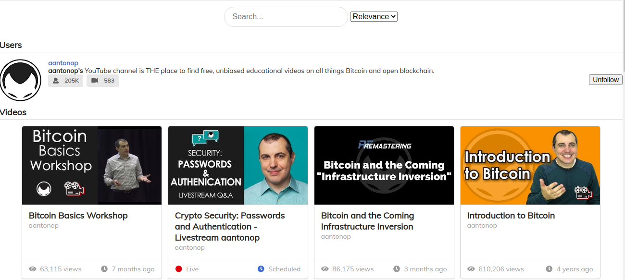Open Security Passwords & Authentication thumbnail

238,166
